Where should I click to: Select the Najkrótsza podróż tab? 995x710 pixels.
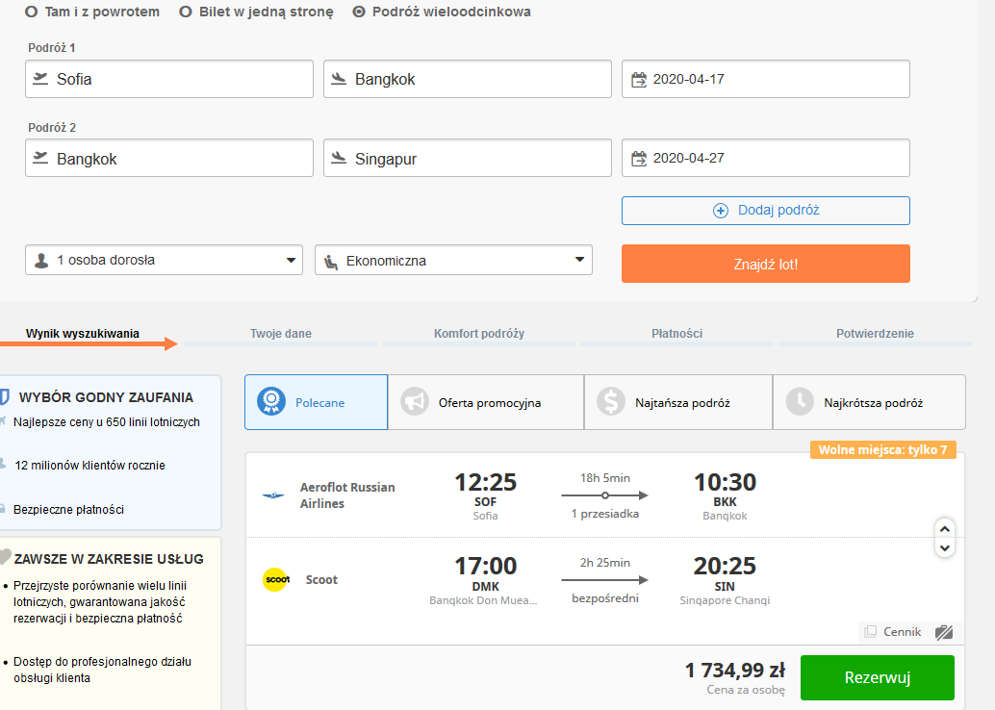(x=869, y=402)
